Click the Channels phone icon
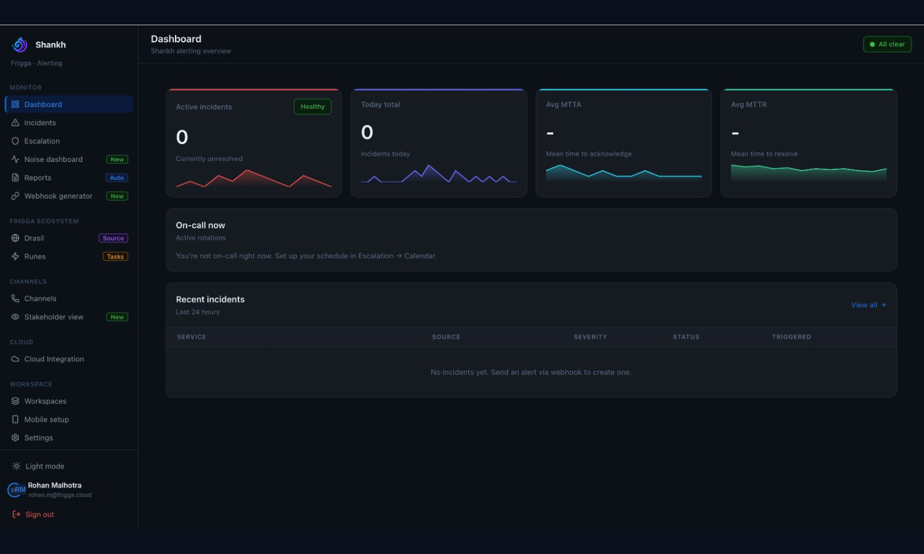 15,299
